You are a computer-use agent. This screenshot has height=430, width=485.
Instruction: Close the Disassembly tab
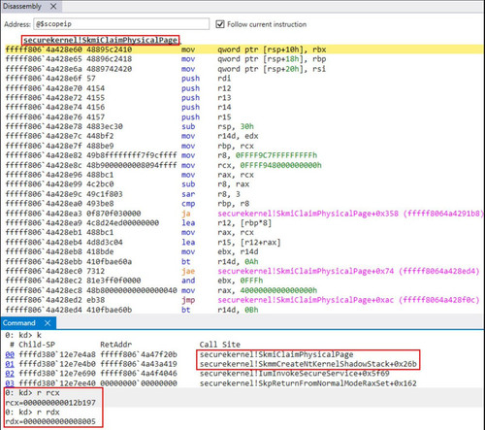point(53,6)
